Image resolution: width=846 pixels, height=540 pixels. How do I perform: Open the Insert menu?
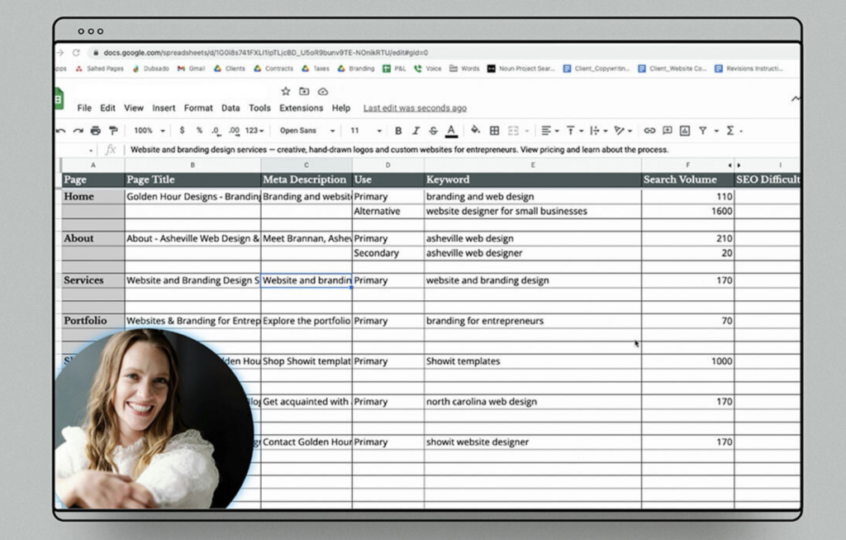tap(164, 108)
